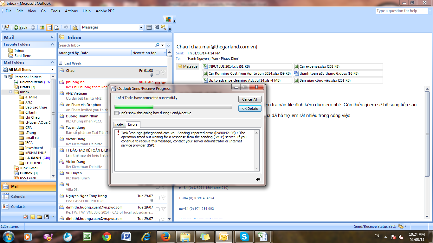This screenshot has width=433, height=243.
Task: Open Shortcuts via the arrow icon
Action: 47,217
